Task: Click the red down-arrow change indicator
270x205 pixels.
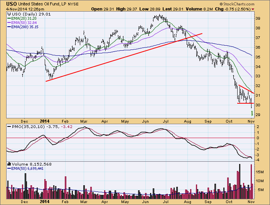Action: (253, 9)
